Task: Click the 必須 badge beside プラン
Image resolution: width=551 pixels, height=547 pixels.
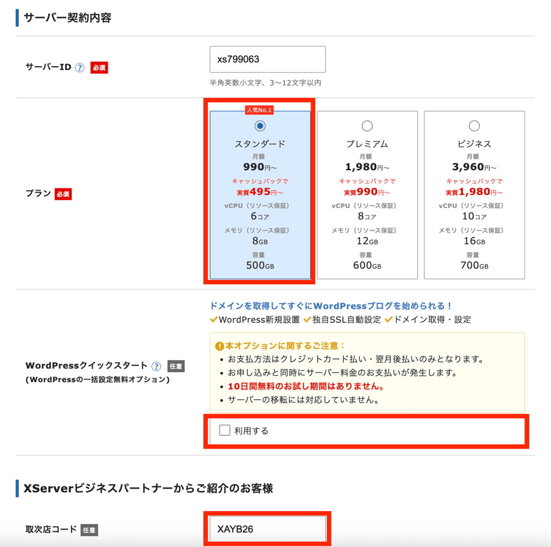Action: pos(63,194)
